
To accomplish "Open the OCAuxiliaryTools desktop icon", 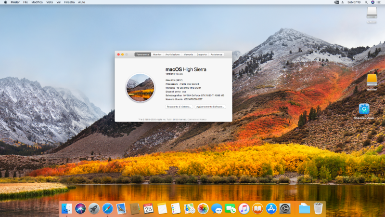I will pos(364,109).
